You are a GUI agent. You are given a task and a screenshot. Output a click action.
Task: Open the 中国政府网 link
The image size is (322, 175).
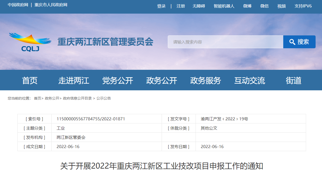pos(18,5)
